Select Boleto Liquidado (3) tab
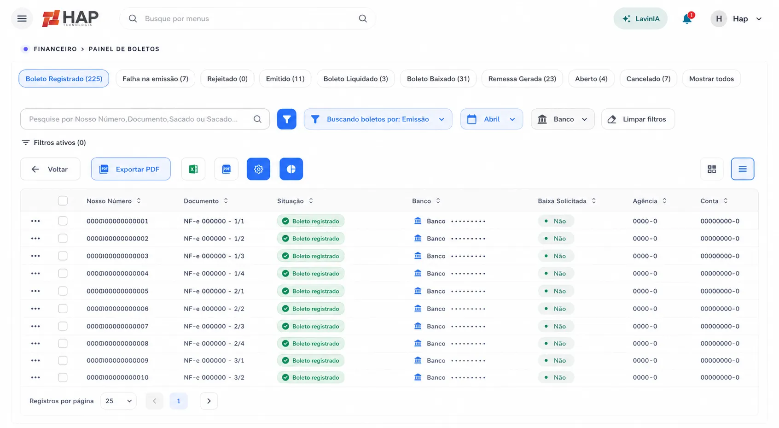The image size is (779, 428). pos(356,79)
